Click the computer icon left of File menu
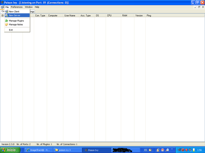 (2, 7)
